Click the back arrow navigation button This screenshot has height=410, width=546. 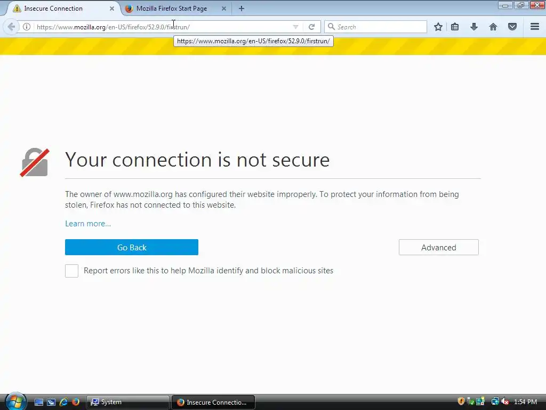[x=11, y=27]
